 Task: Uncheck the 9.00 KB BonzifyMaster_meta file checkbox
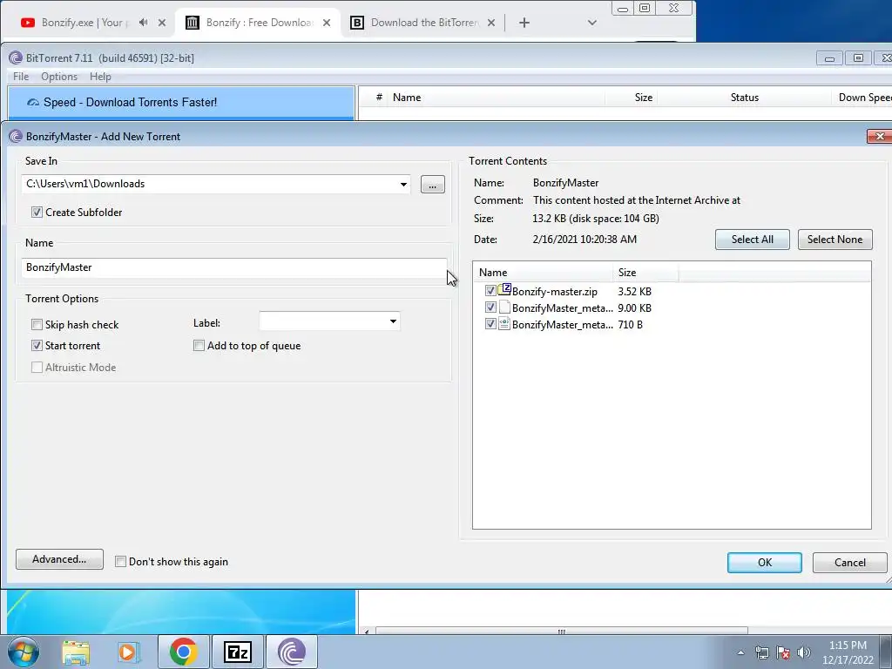point(490,307)
